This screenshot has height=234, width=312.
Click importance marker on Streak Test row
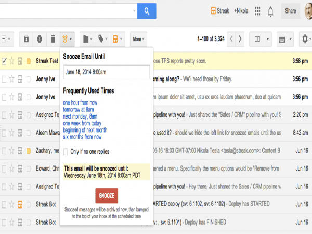pos(29,61)
